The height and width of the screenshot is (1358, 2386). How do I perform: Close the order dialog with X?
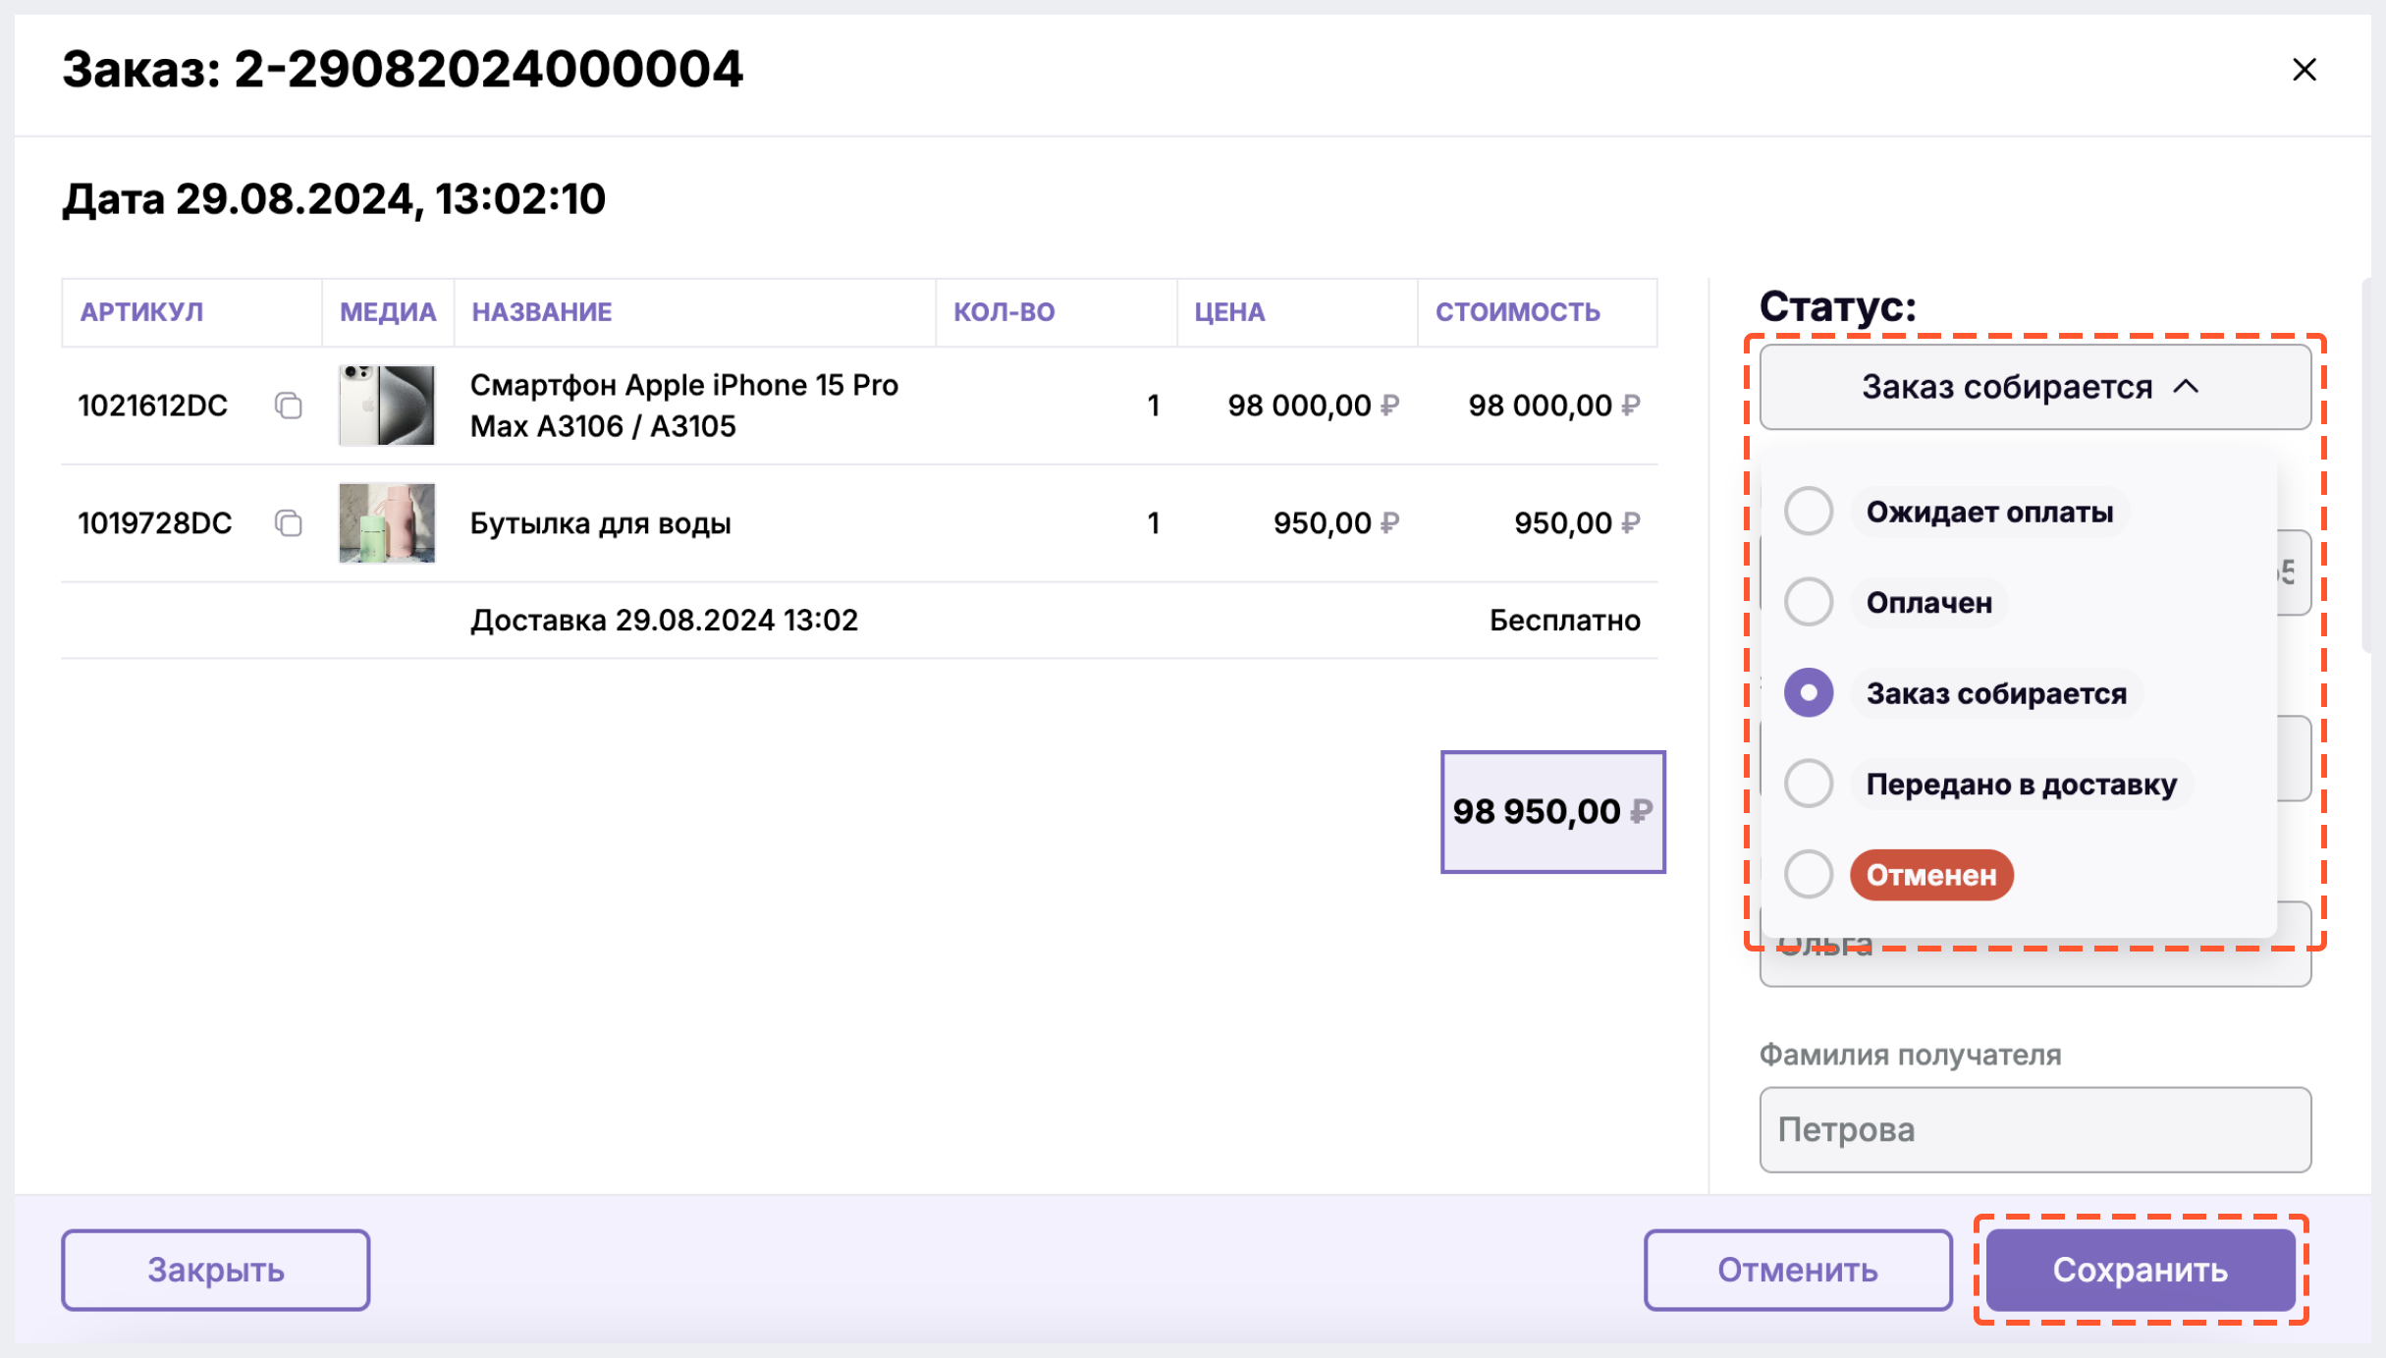point(2304,70)
